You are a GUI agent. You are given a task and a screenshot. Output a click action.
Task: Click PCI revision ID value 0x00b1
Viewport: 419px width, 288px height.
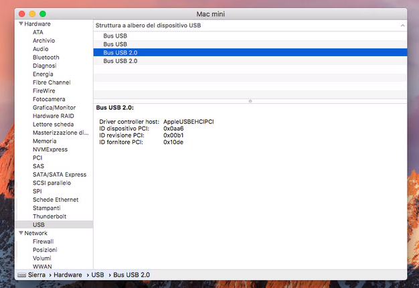pos(173,135)
